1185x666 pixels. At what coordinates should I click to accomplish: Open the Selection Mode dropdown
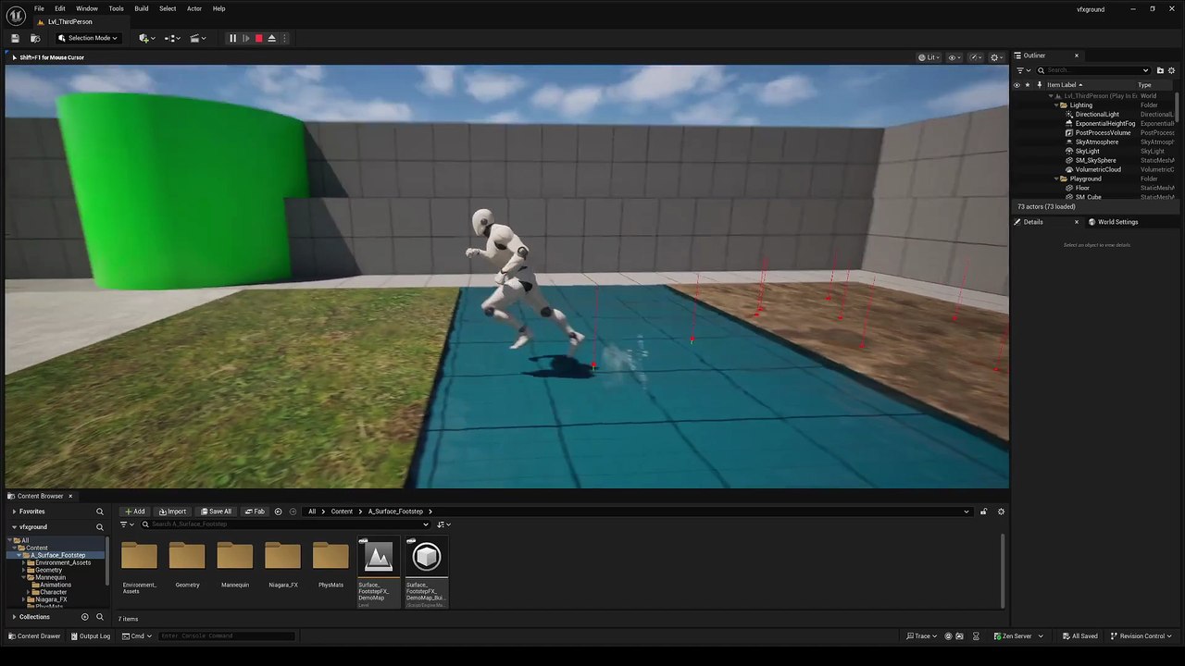pos(87,38)
